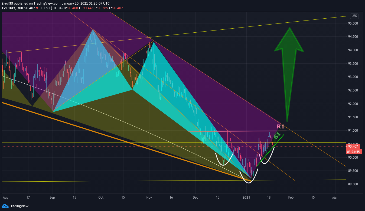
Task: Click the R1 resistance label
Action: (281, 127)
